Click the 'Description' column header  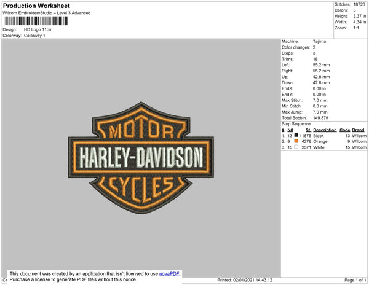coord(325,130)
